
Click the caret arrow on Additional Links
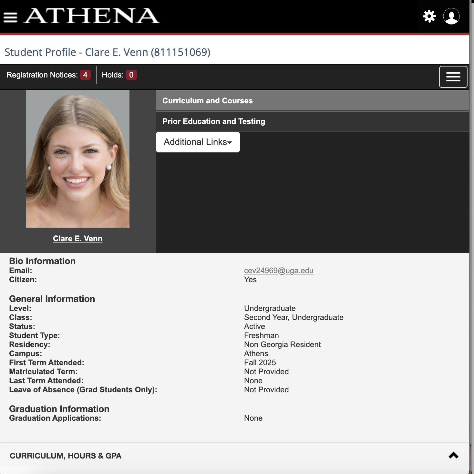tap(230, 143)
